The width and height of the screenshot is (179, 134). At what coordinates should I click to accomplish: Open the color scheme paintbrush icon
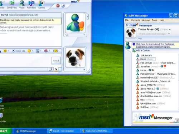(63, 6)
